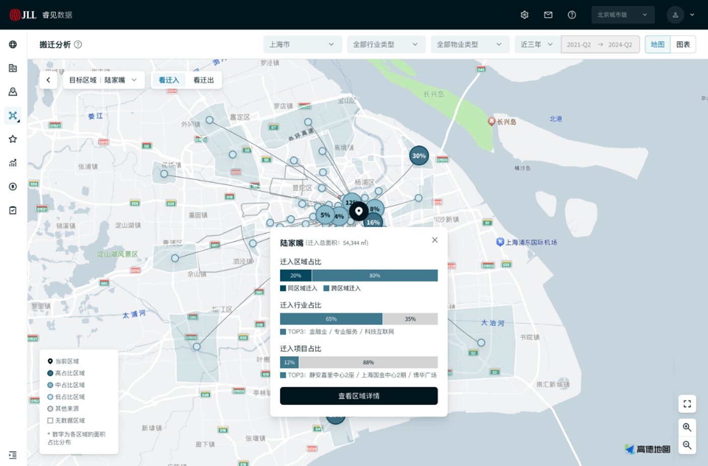Click the settings gear in top bar

[x=525, y=15]
